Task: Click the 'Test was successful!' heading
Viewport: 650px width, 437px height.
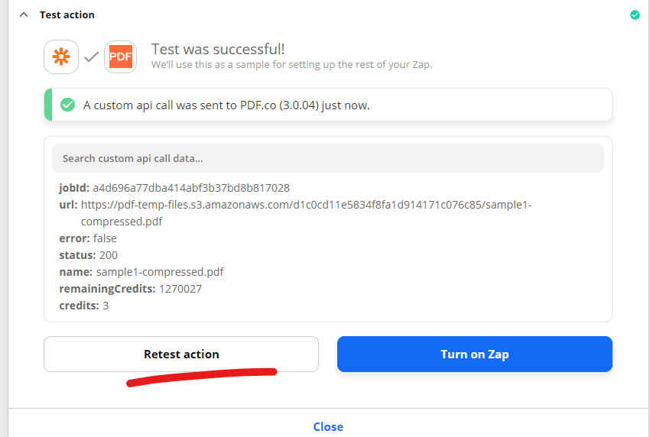Action: click(x=218, y=49)
